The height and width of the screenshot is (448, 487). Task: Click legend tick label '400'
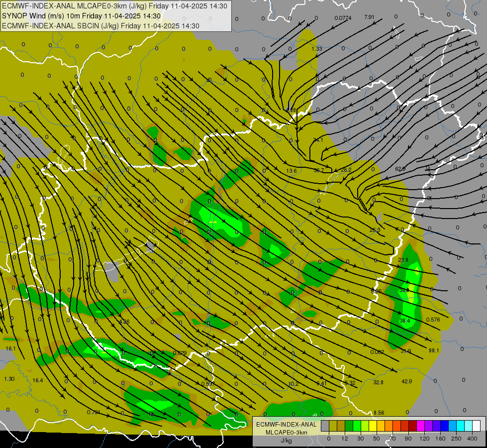tap(472, 439)
